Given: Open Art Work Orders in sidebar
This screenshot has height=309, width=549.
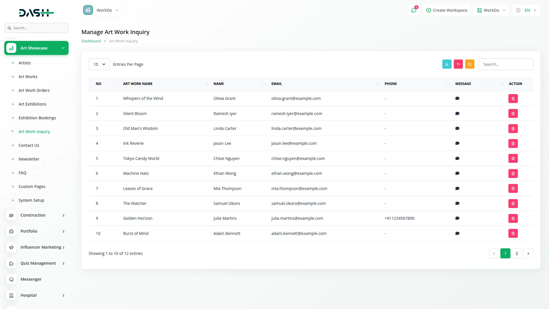Looking at the screenshot, I should [x=34, y=90].
